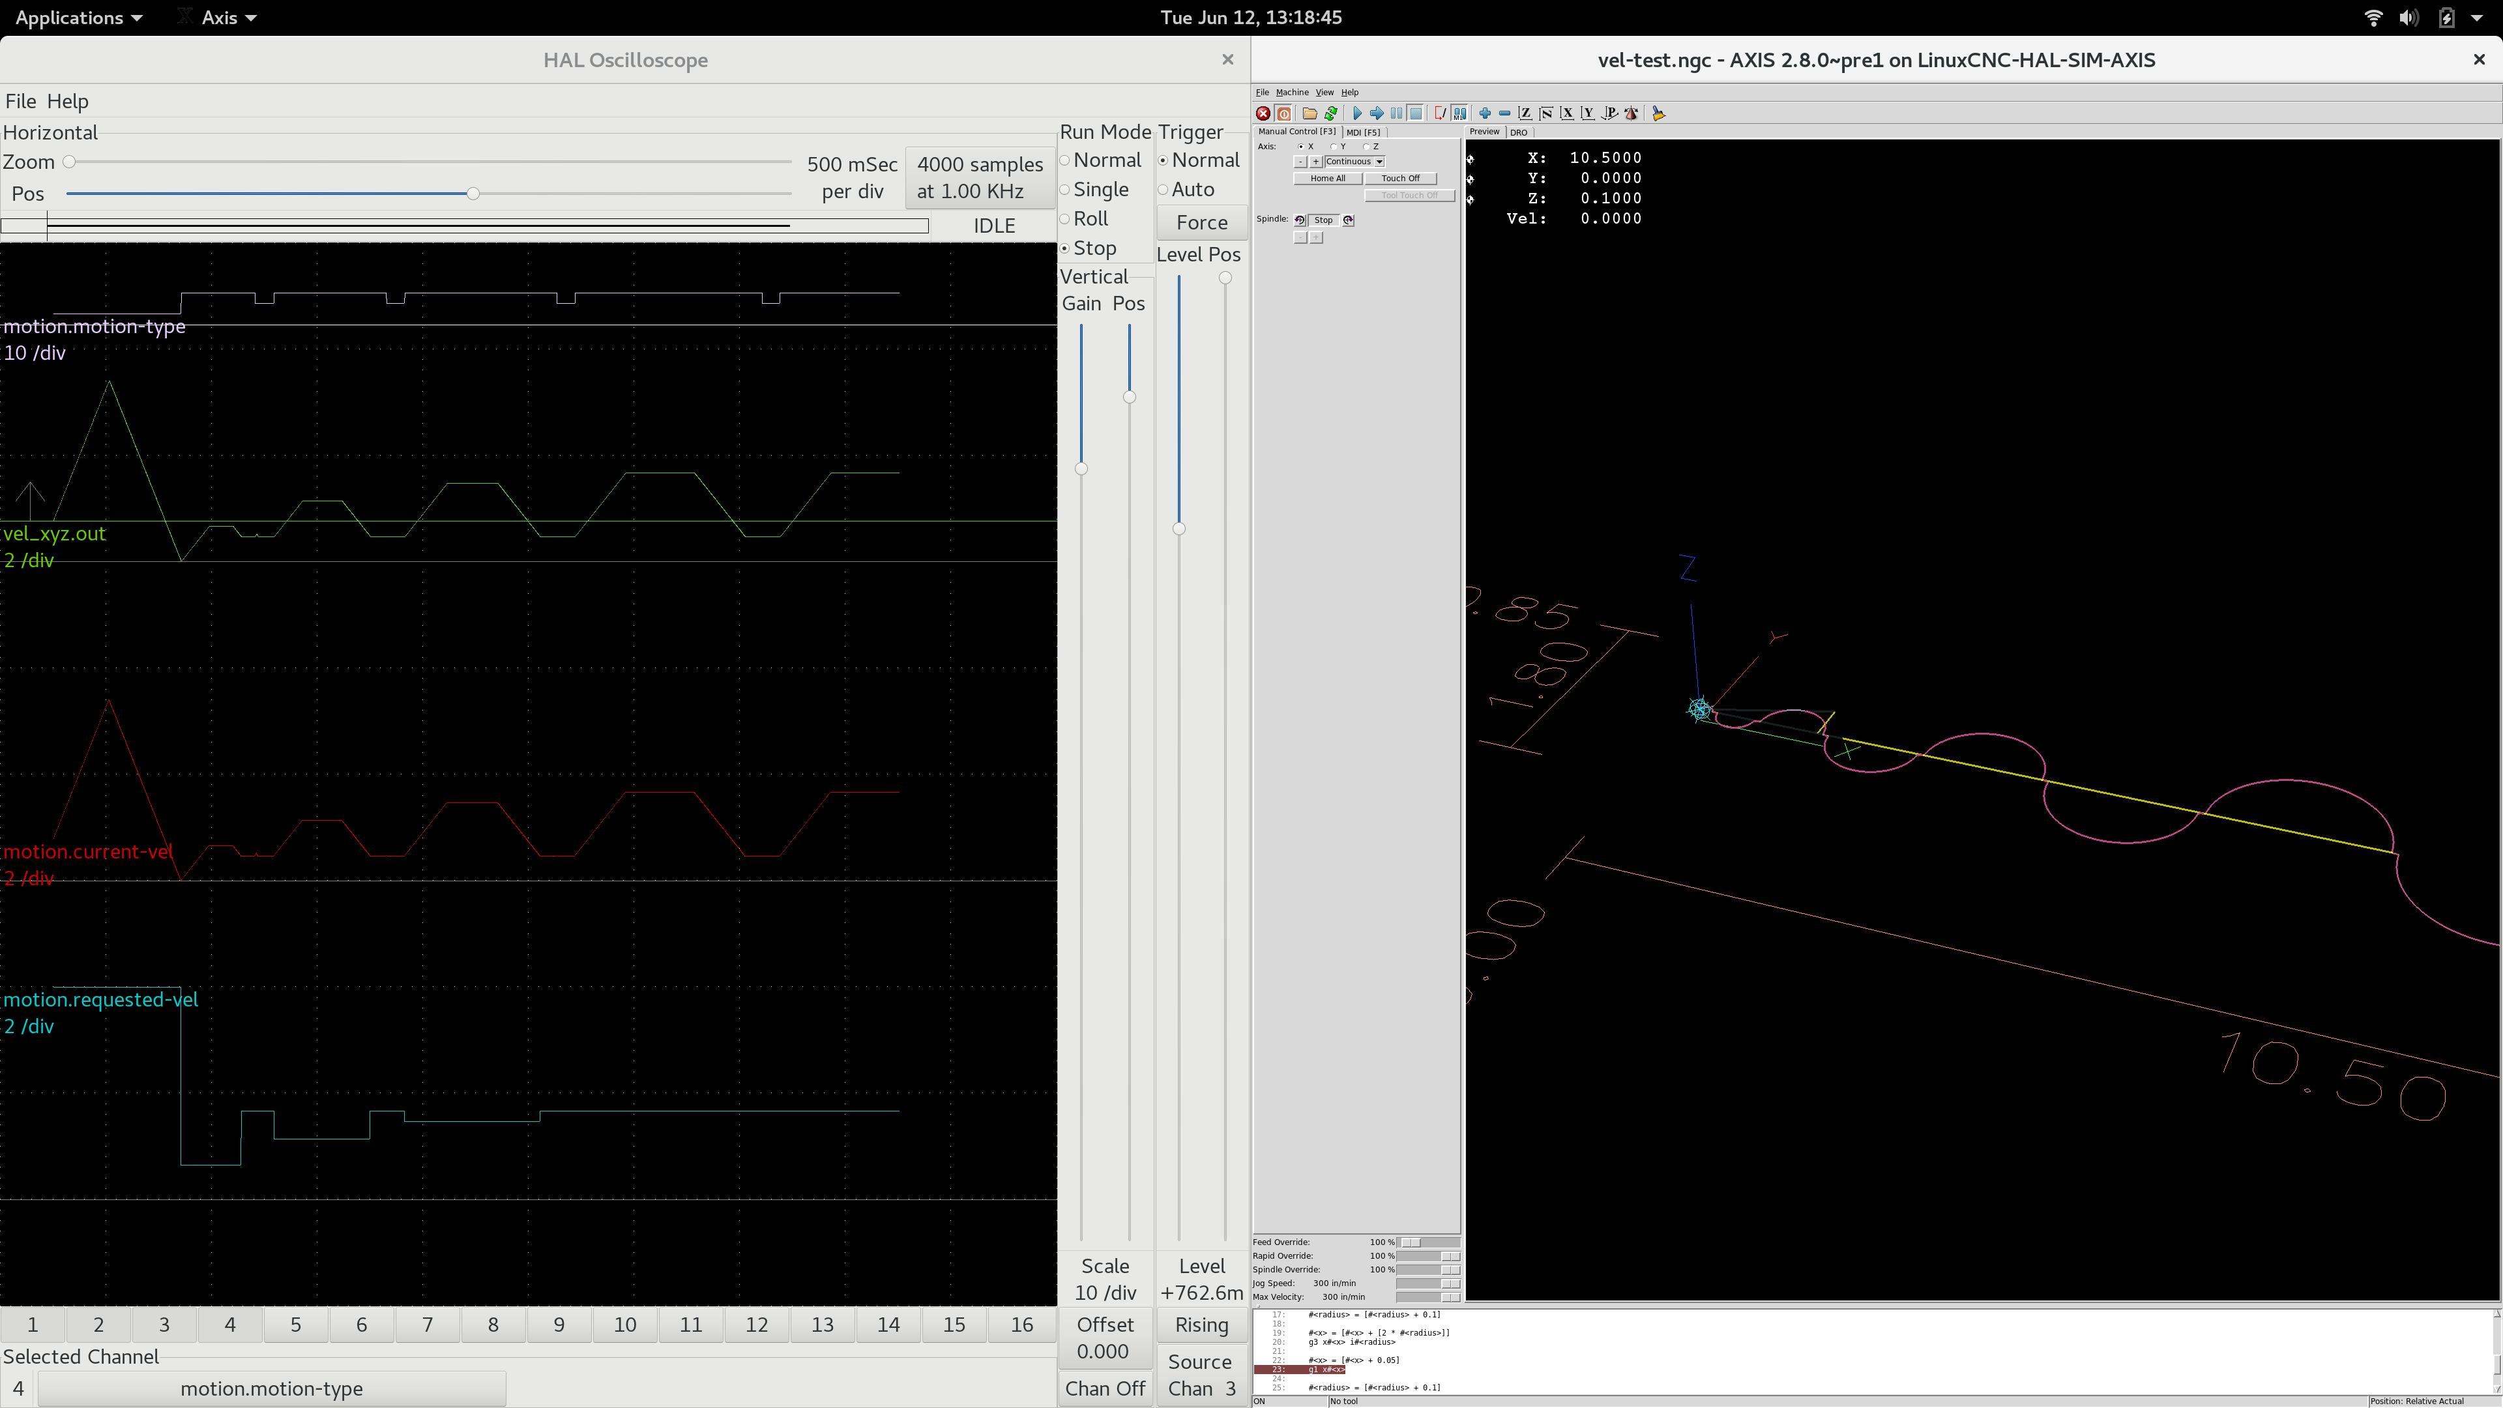The image size is (2503, 1408).
Task: Zoom out the preview with minus icon
Action: coord(1505,113)
